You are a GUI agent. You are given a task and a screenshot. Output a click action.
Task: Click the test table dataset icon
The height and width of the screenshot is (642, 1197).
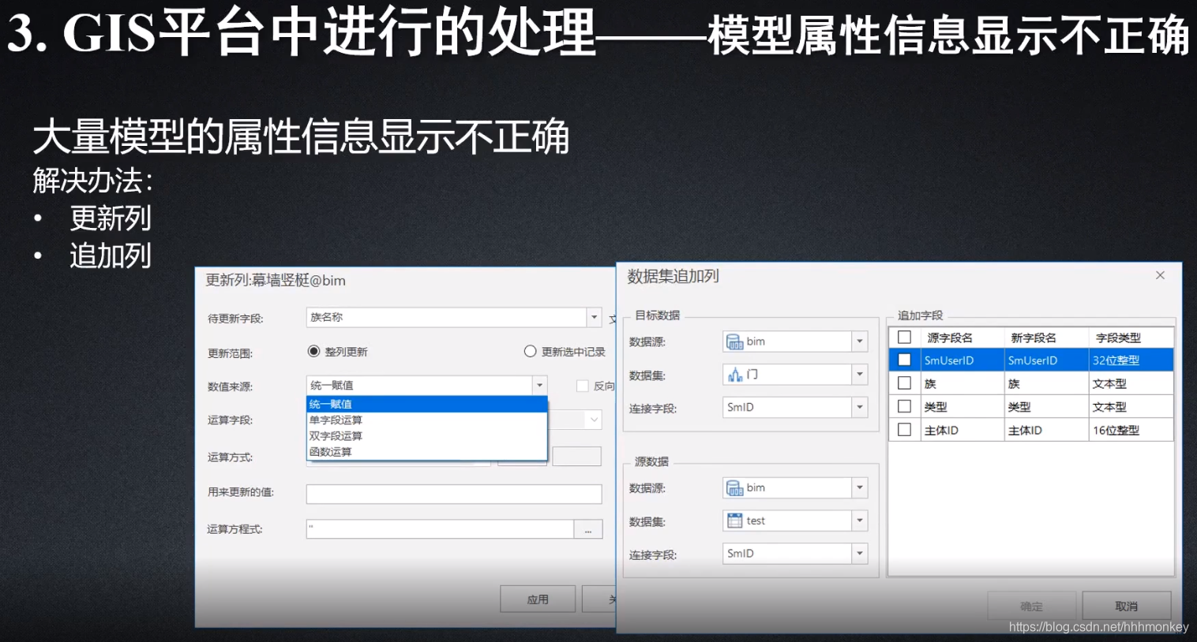click(734, 521)
